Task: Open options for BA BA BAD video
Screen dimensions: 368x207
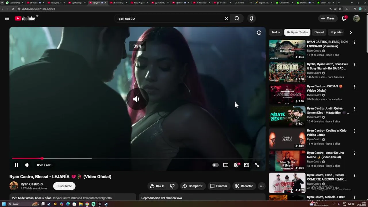Action: click(354, 64)
